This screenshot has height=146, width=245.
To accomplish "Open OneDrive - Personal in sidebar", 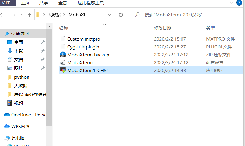I will [25, 115].
